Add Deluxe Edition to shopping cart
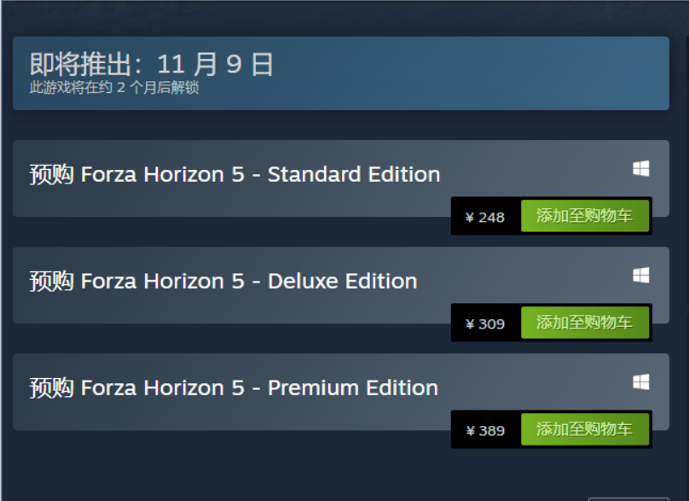This screenshot has width=689, height=501. (x=585, y=323)
